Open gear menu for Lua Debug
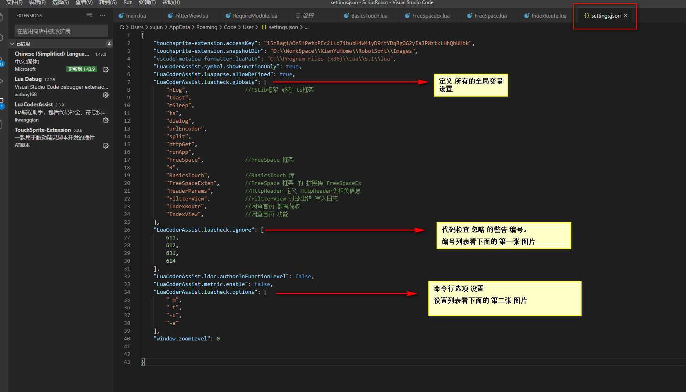Image resolution: width=686 pixels, height=392 pixels. 106,95
